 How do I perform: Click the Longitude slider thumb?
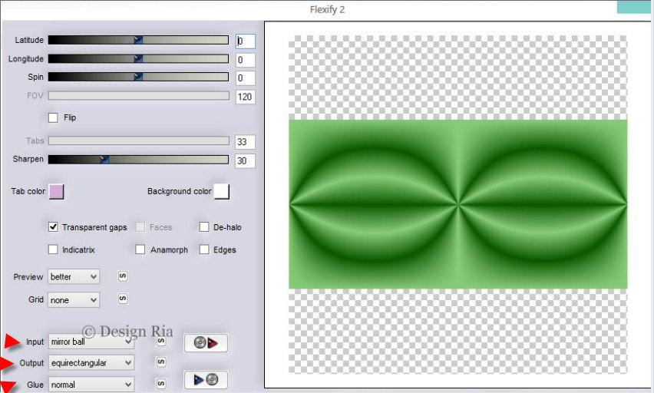click(138, 59)
